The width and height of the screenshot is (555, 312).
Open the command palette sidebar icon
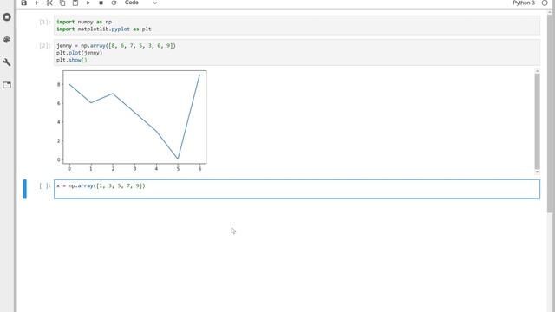7,40
